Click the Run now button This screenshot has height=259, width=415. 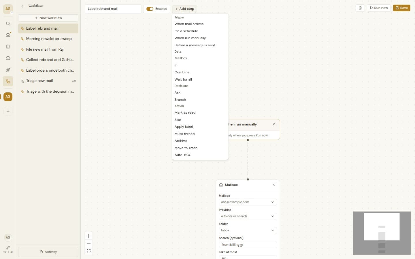[x=379, y=8]
